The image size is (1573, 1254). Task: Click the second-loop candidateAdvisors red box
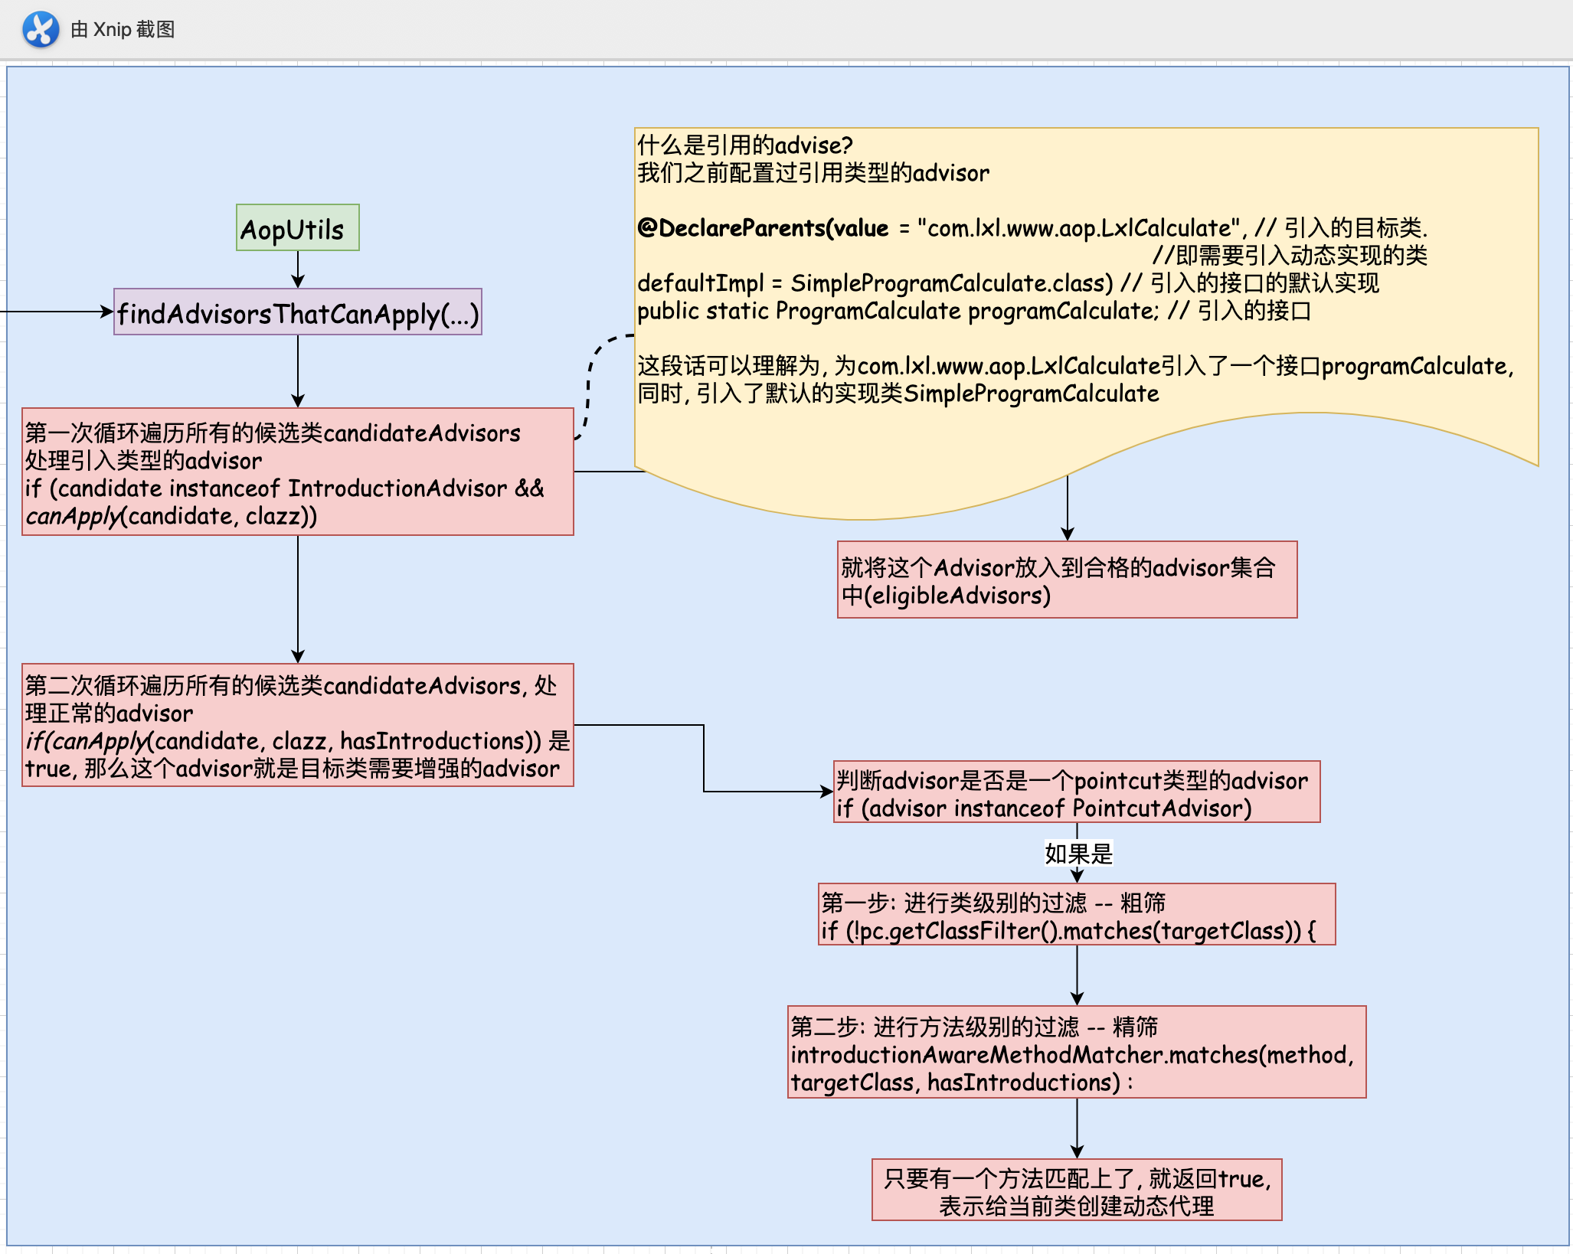coord(297,725)
